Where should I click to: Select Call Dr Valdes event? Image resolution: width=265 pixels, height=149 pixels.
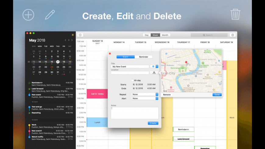(97, 94)
